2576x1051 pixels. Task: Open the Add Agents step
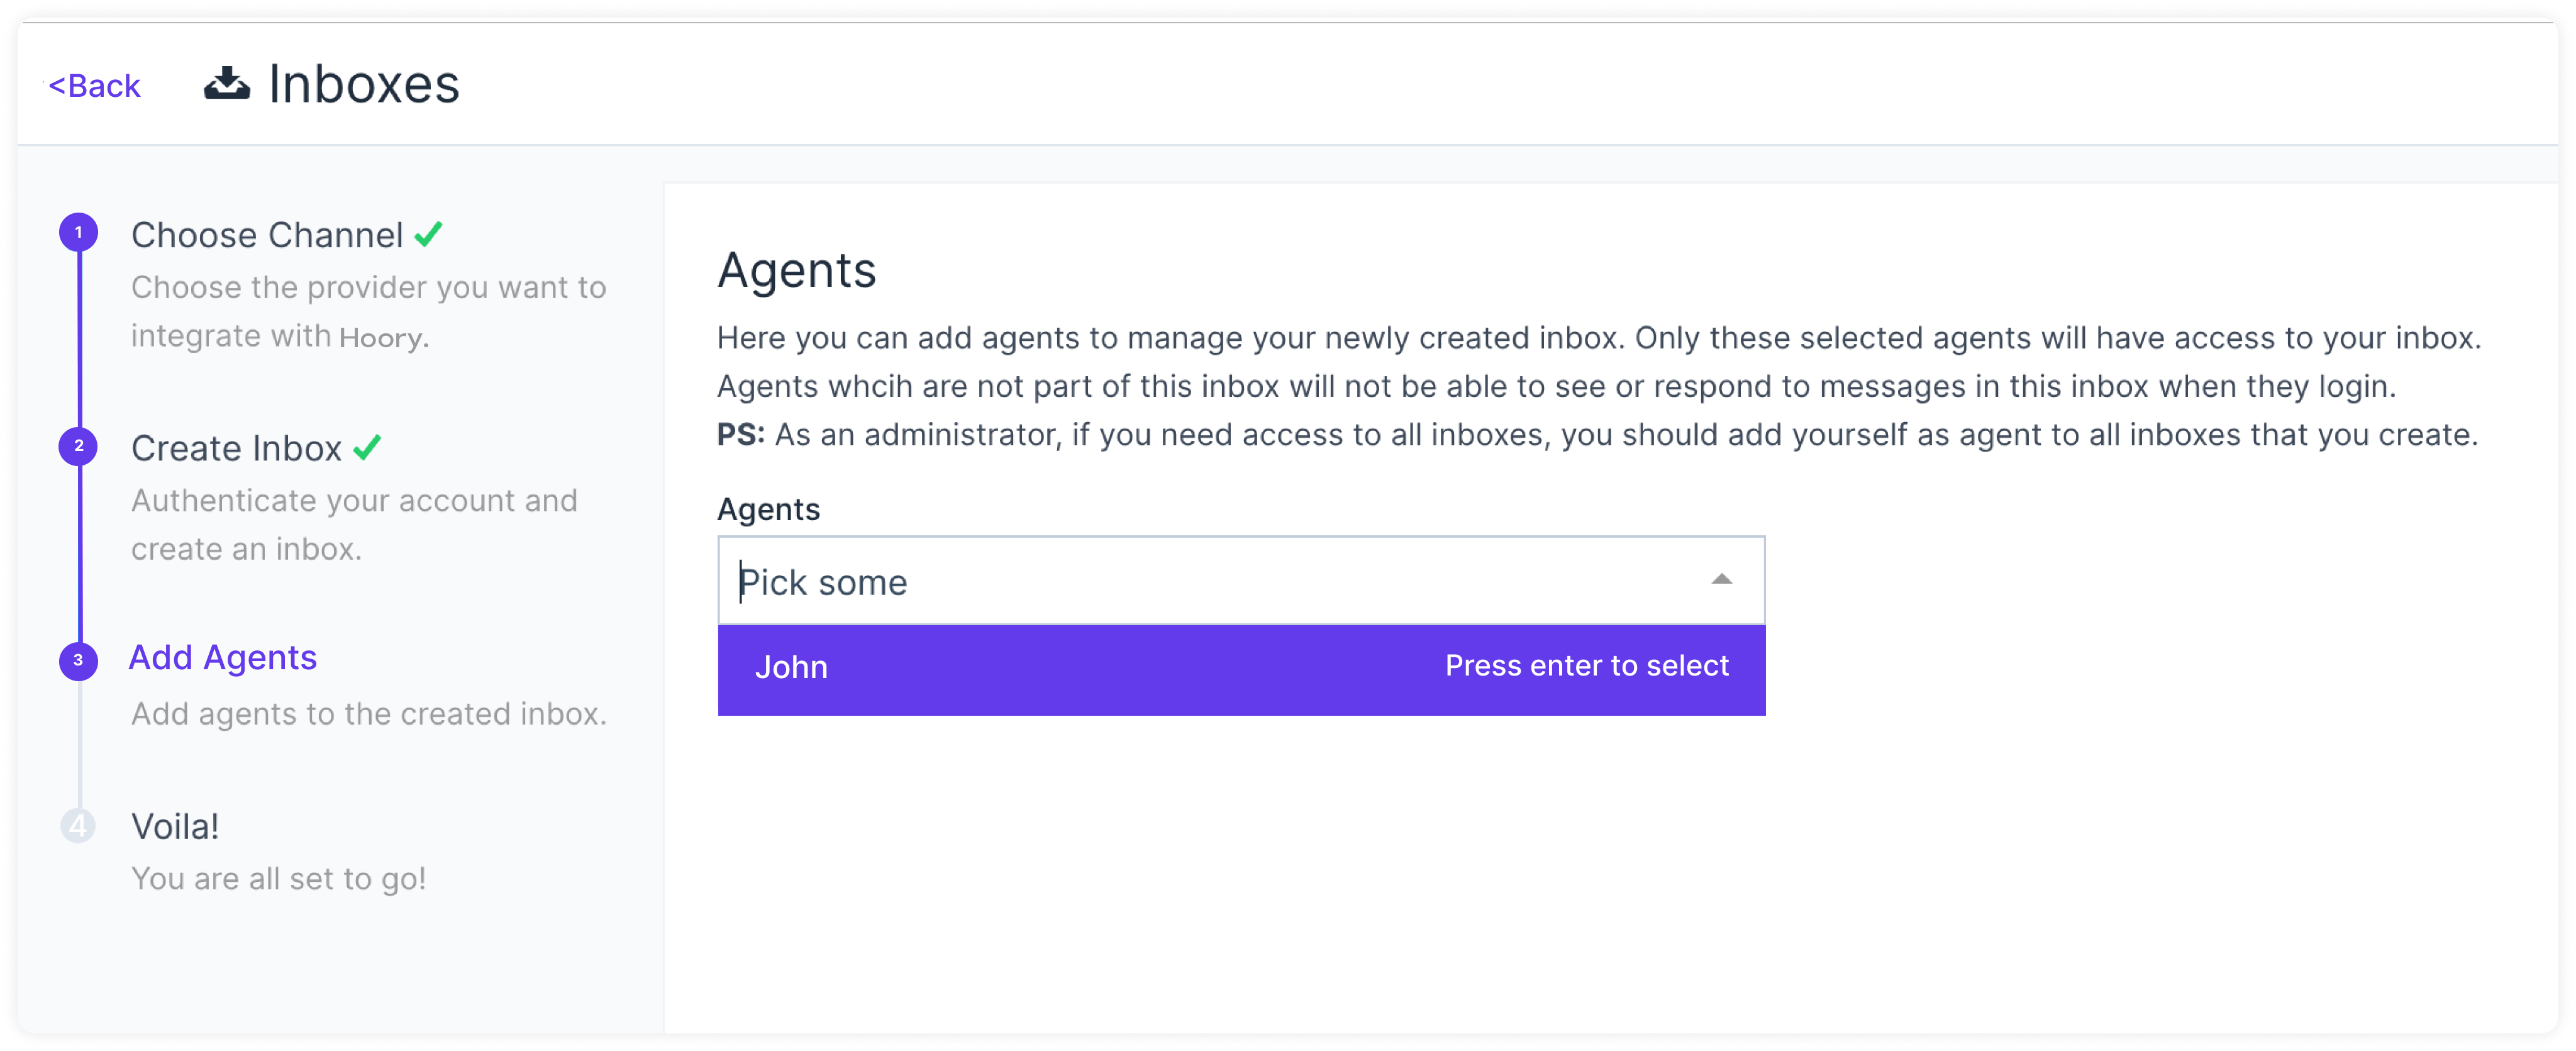point(223,658)
